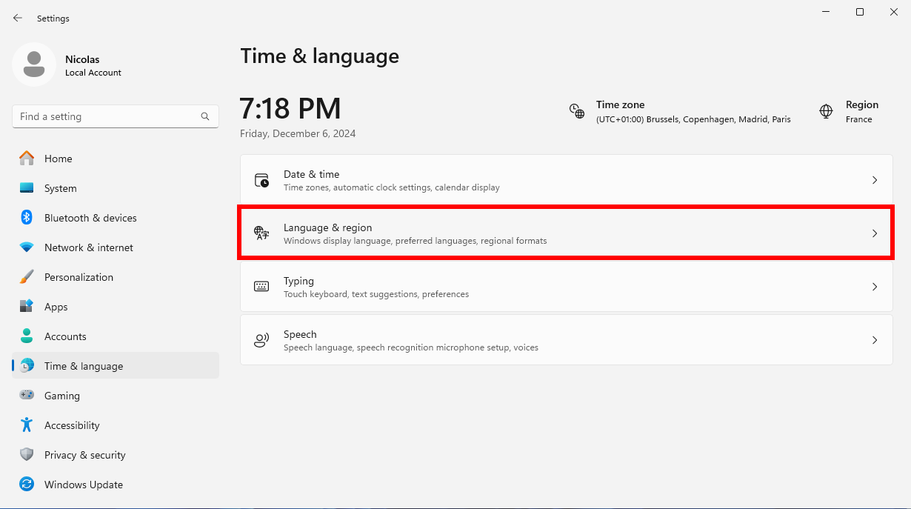911x509 pixels.
Task: Click the back arrow in Settings
Action: tap(18, 18)
